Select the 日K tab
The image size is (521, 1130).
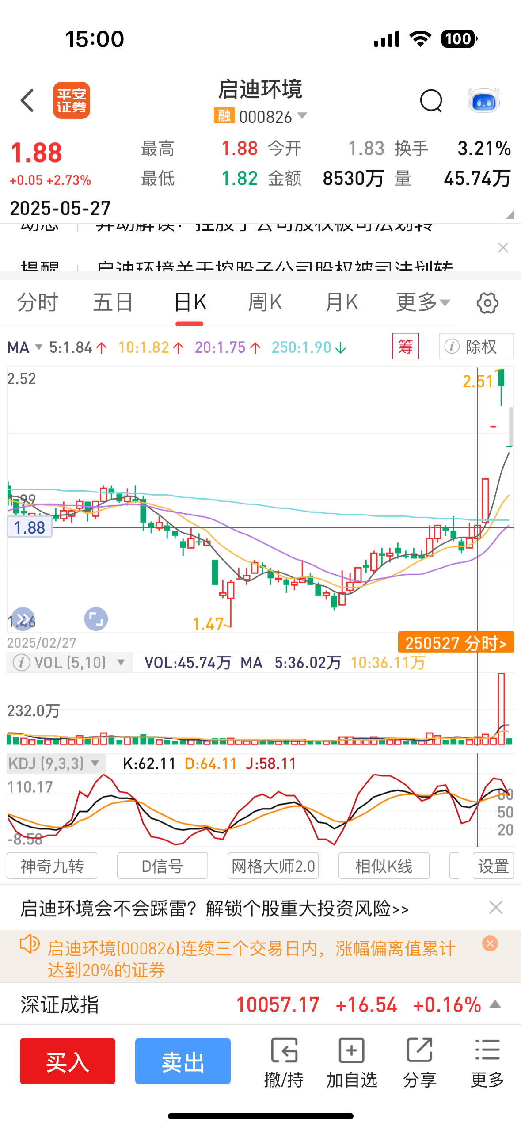tap(190, 303)
